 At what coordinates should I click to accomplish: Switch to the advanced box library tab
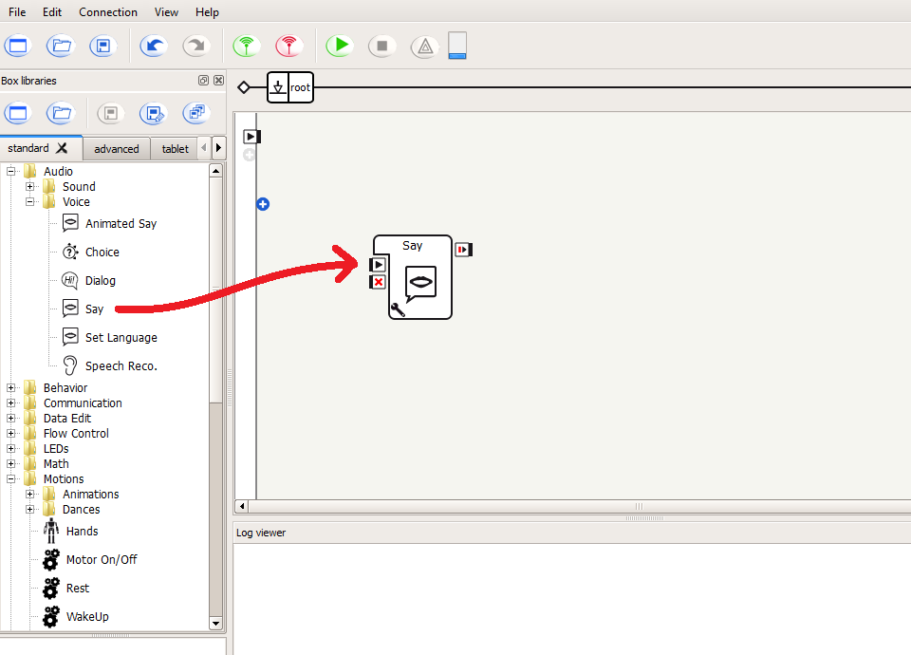117,149
